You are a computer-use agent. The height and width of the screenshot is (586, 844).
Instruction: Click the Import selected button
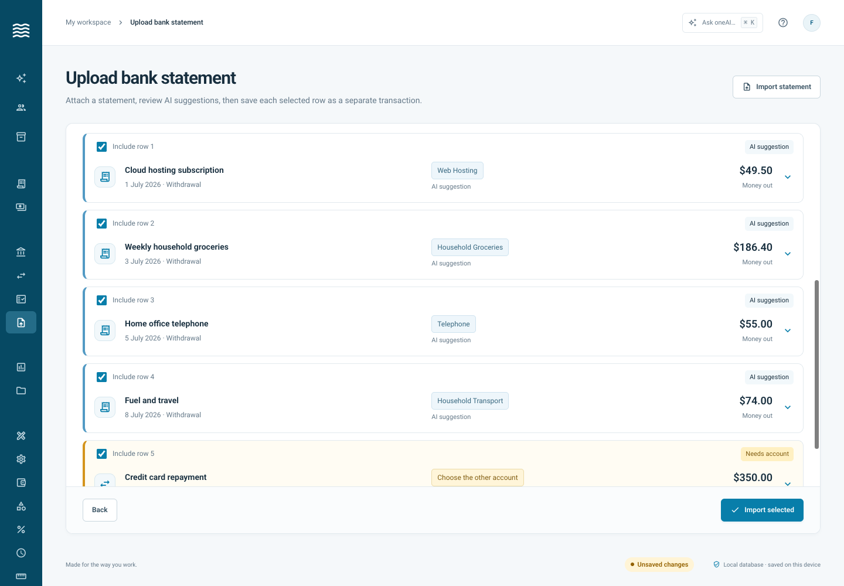pos(762,510)
